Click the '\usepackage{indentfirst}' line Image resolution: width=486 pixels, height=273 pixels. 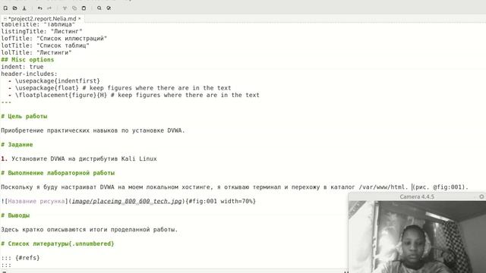pyautogui.click(x=54, y=81)
